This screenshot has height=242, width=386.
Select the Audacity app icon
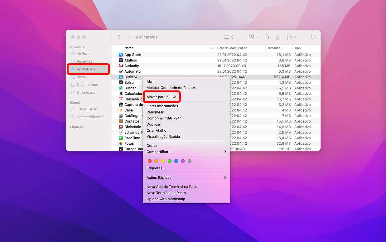click(121, 66)
